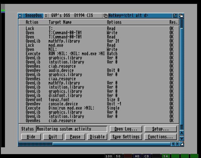
Task: Click the 54 indicator in the emulator status bar
Action: click(x=166, y=156)
